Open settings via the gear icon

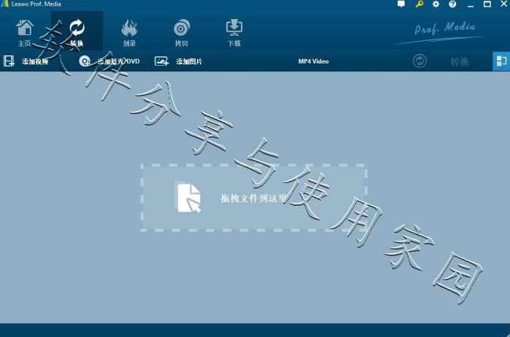click(x=436, y=4)
